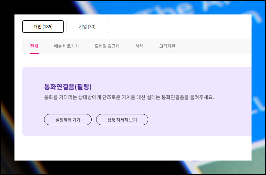Open the 메뉴 바로가기 tab
This screenshot has height=175, width=266.
click(x=66, y=46)
